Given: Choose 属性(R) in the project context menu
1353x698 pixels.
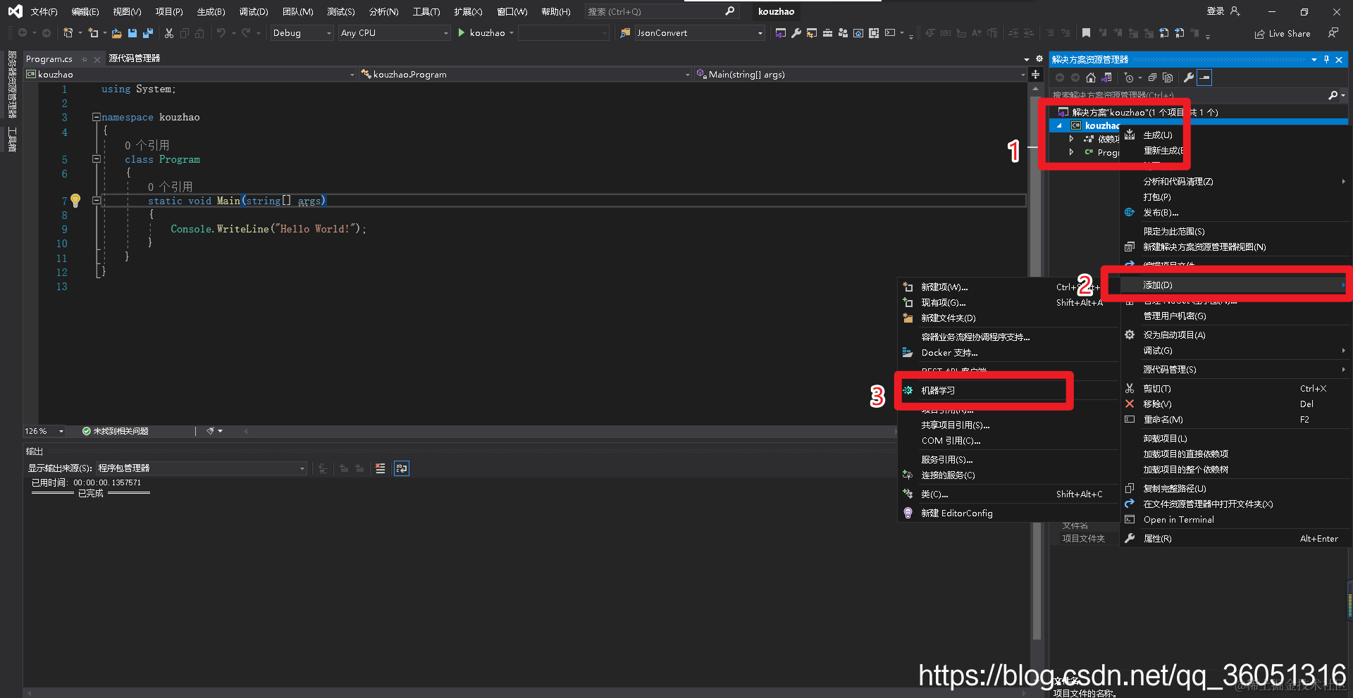Looking at the screenshot, I should tap(1235, 539).
